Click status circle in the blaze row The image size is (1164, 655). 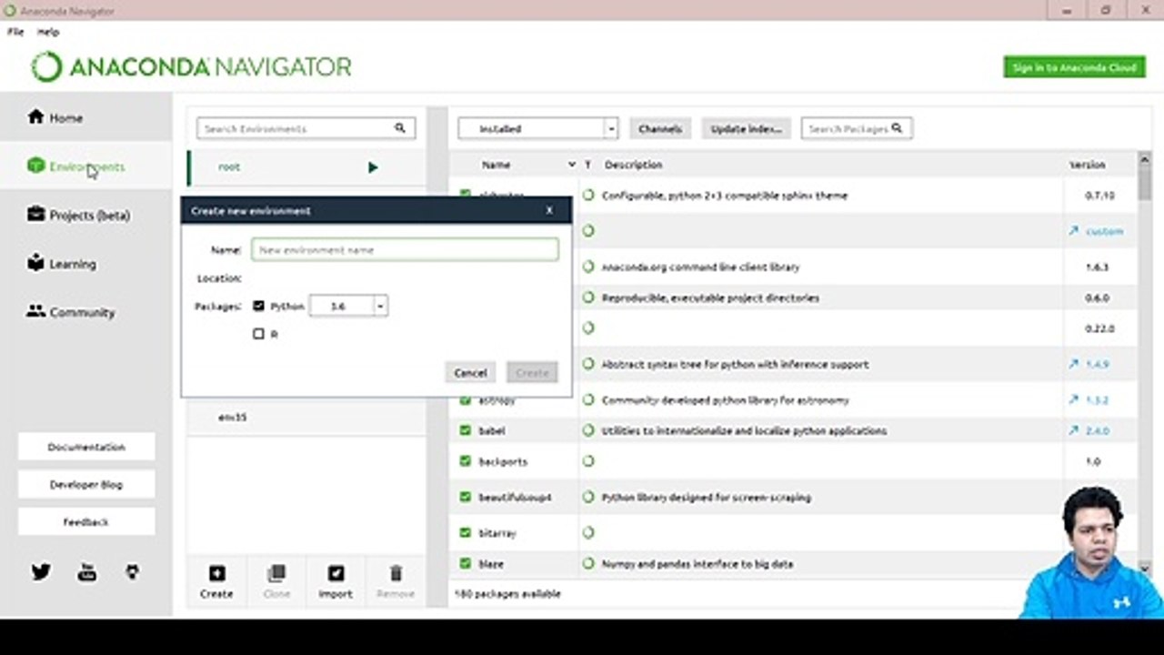[588, 564]
